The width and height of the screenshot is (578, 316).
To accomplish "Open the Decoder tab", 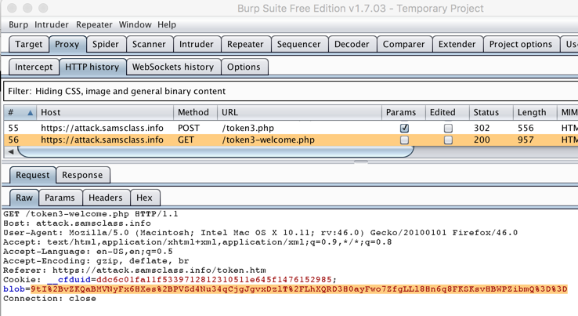I will [x=352, y=44].
